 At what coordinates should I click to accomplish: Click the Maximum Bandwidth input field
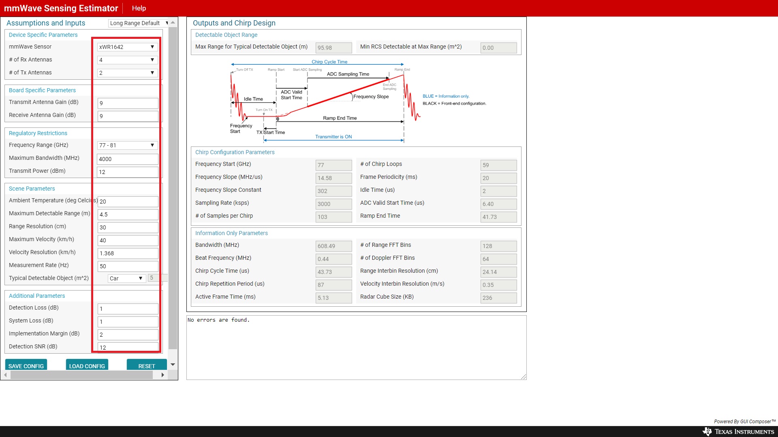127,159
